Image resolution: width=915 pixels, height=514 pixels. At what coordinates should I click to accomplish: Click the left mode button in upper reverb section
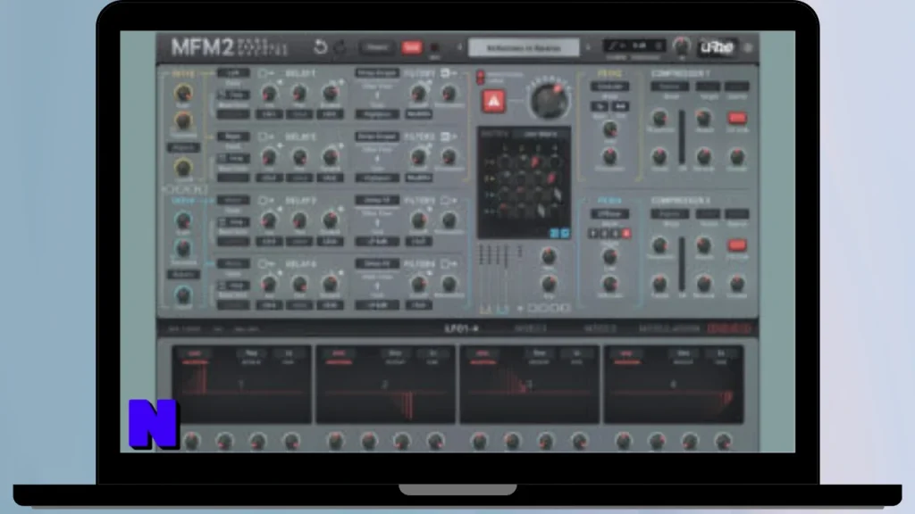coord(600,107)
